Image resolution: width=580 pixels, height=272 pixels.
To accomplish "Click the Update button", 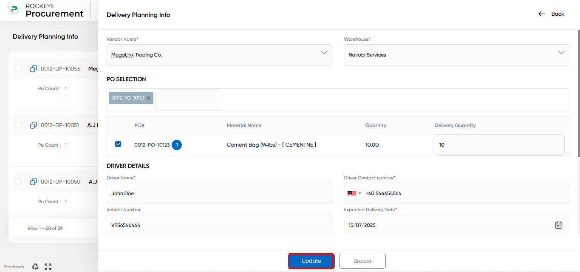I will click(x=311, y=261).
